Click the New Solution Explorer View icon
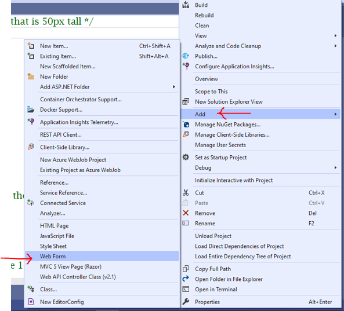The width and height of the screenshot is (344, 311). click(x=186, y=101)
